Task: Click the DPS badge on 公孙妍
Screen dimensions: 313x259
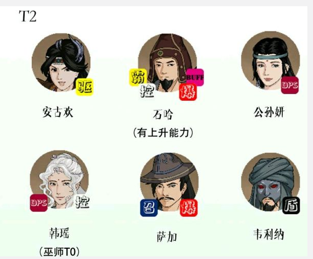Action: pyautogui.click(x=290, y=85)
